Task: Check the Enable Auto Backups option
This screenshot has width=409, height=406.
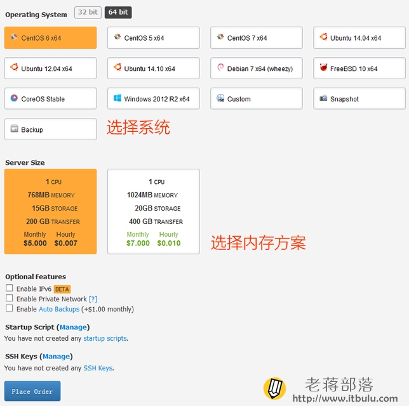Action: pyautogui.click(x=10, y=308)
